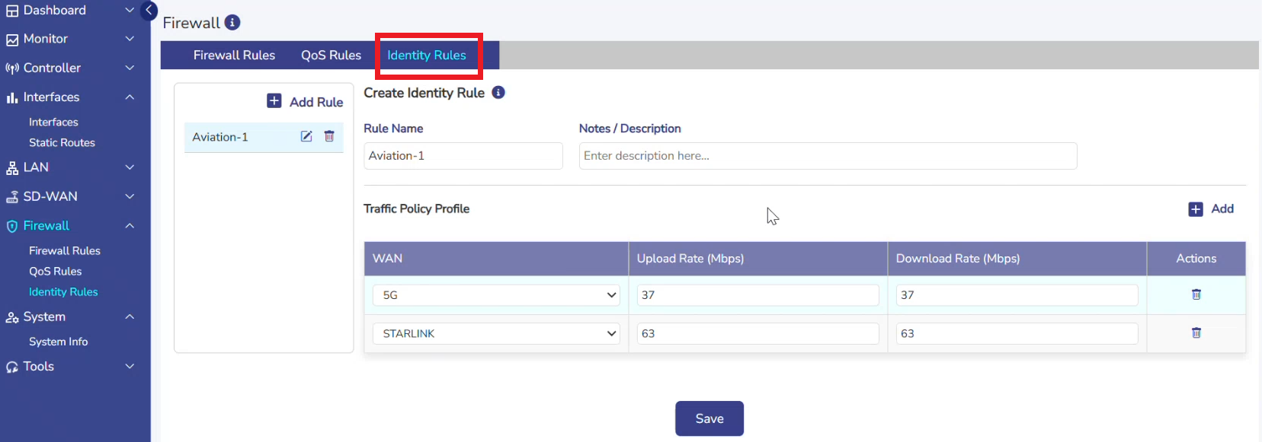Collapse the sidebar with the arrow icon
The height and width of the screenshot is (442, 1262).
[x=149, y=11]
